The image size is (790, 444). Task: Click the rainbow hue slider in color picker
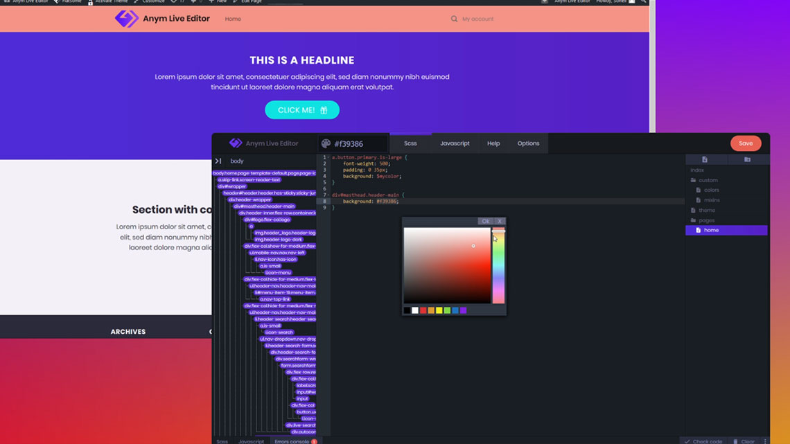(498, 270)
